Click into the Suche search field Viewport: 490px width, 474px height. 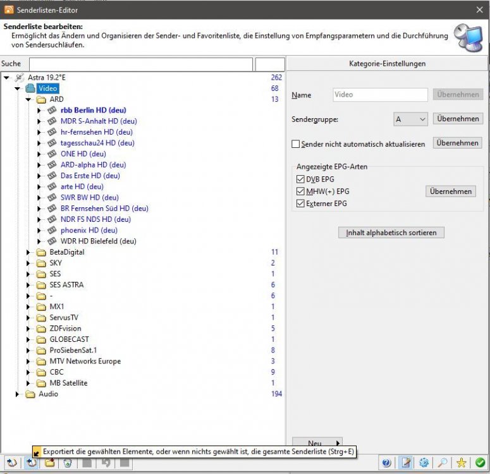click(x=140, y=64)
